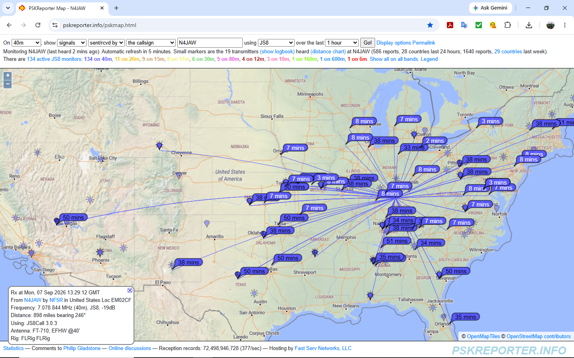
Task: Close the reception details popup
Action: (x=130, y=290)
